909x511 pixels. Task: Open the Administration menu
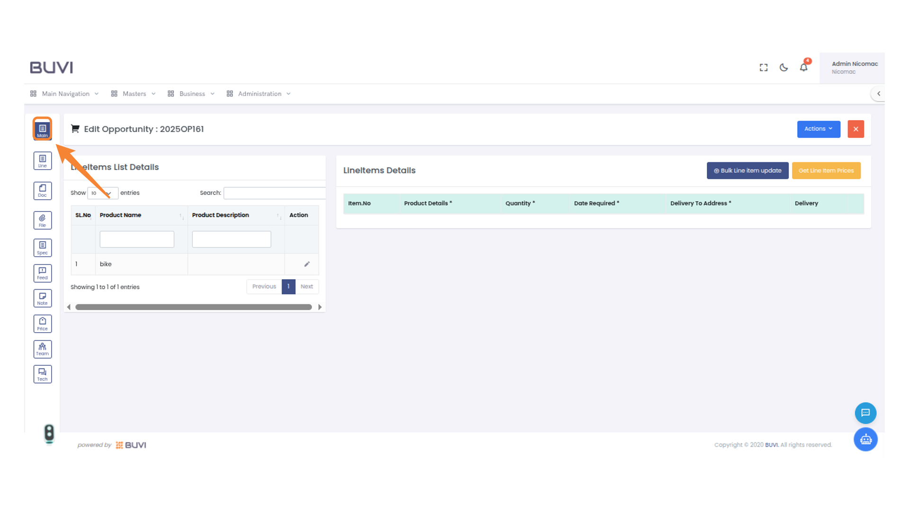tap(259, 94)
